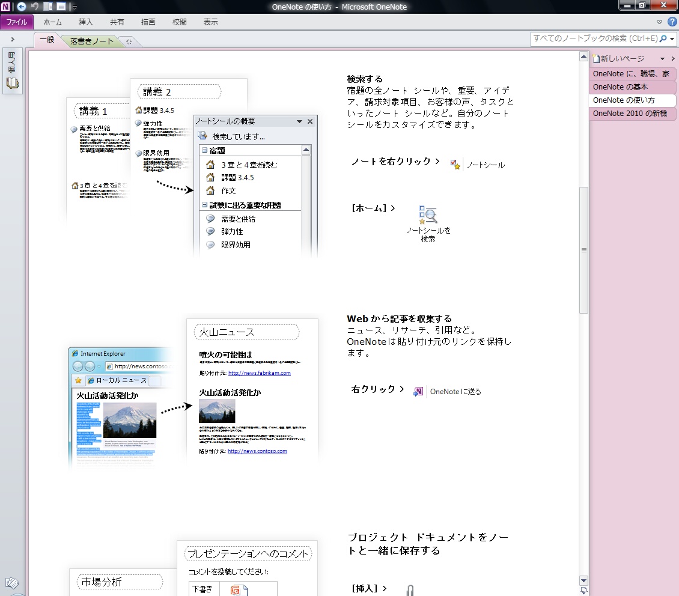Image resolution: width=679 pixels, height=596 pixels.
Task: Click the 検索する heading text
Action: (x=365, y=79)
